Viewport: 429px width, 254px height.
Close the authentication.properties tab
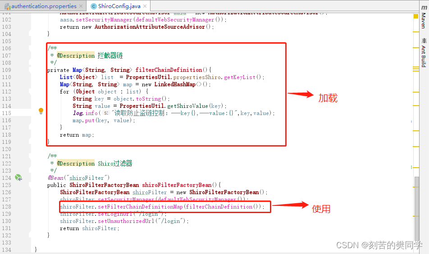(81, 6)
